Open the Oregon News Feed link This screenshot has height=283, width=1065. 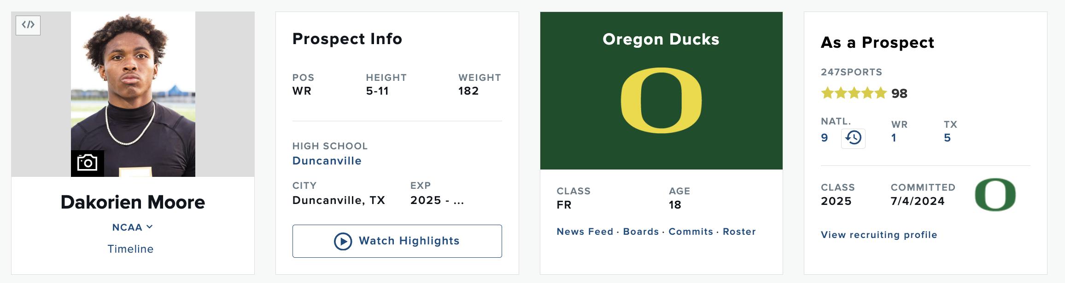coord(585,232)
